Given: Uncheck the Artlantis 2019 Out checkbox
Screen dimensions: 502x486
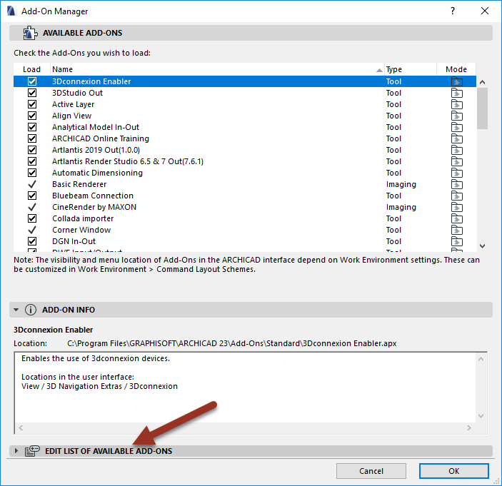Looking at the screenshot, I should tap(32, 150).
